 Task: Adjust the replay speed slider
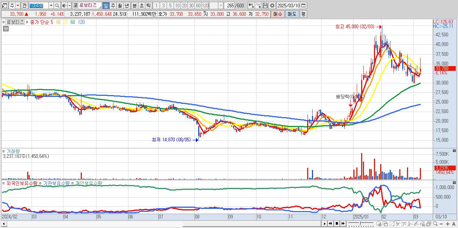coord(360,224)
